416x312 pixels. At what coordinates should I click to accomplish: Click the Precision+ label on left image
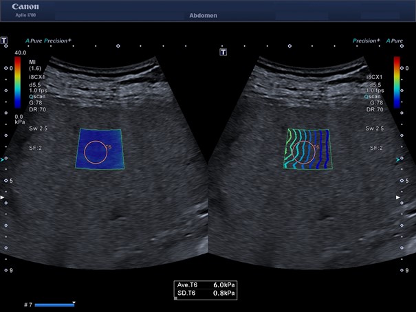[58, 41]
